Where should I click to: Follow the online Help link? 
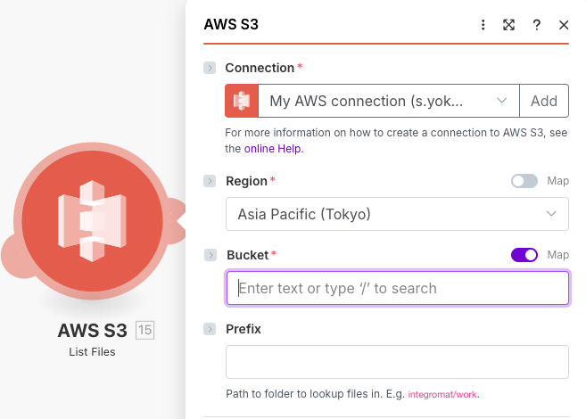coord(274,149)
